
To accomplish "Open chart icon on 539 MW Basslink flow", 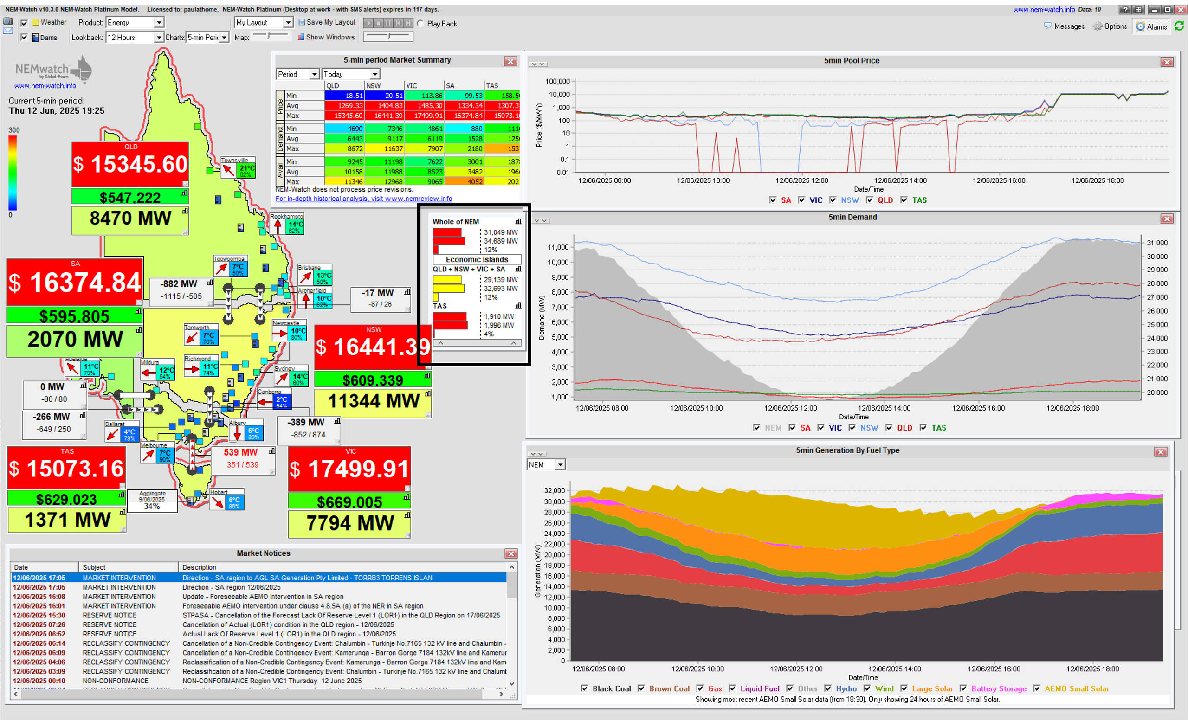I will click(x=272, y=450).
